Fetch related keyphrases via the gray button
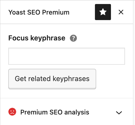The image size is (135, 125). pyautogui.click(x=52, y=79)
